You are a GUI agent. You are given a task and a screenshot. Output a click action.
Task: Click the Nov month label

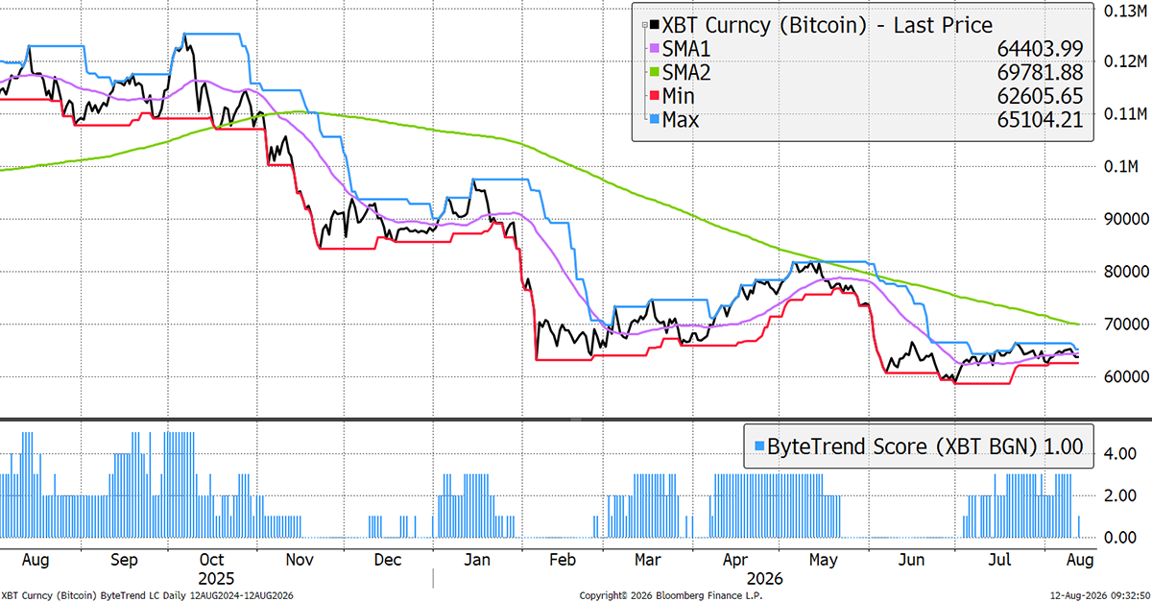click(x=300, y=559)
